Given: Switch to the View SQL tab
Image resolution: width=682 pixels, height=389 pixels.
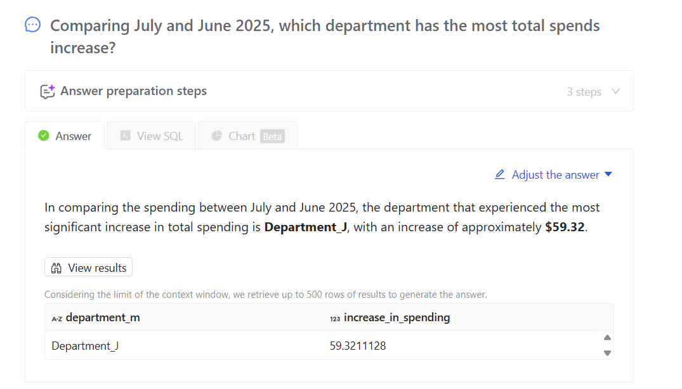Looking at the screenshot, I should [x=152, y=136].
